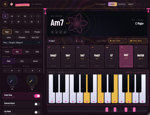Play the highlighted Am7 chord pad

click(x=126, y=56)
